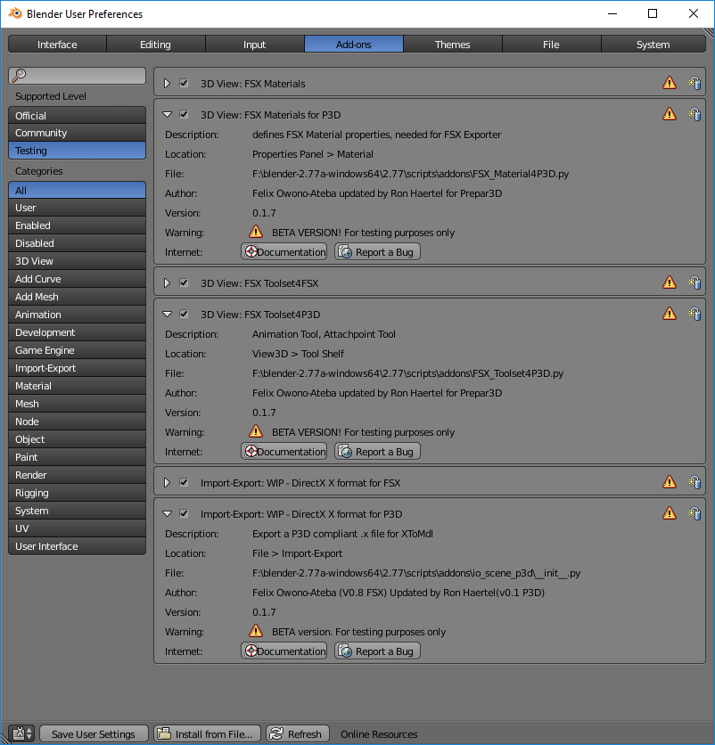The width and height of the screenshot is (715, 745).
Task: Enable the Official supported level filter
Action: click(x=77, y=114)
